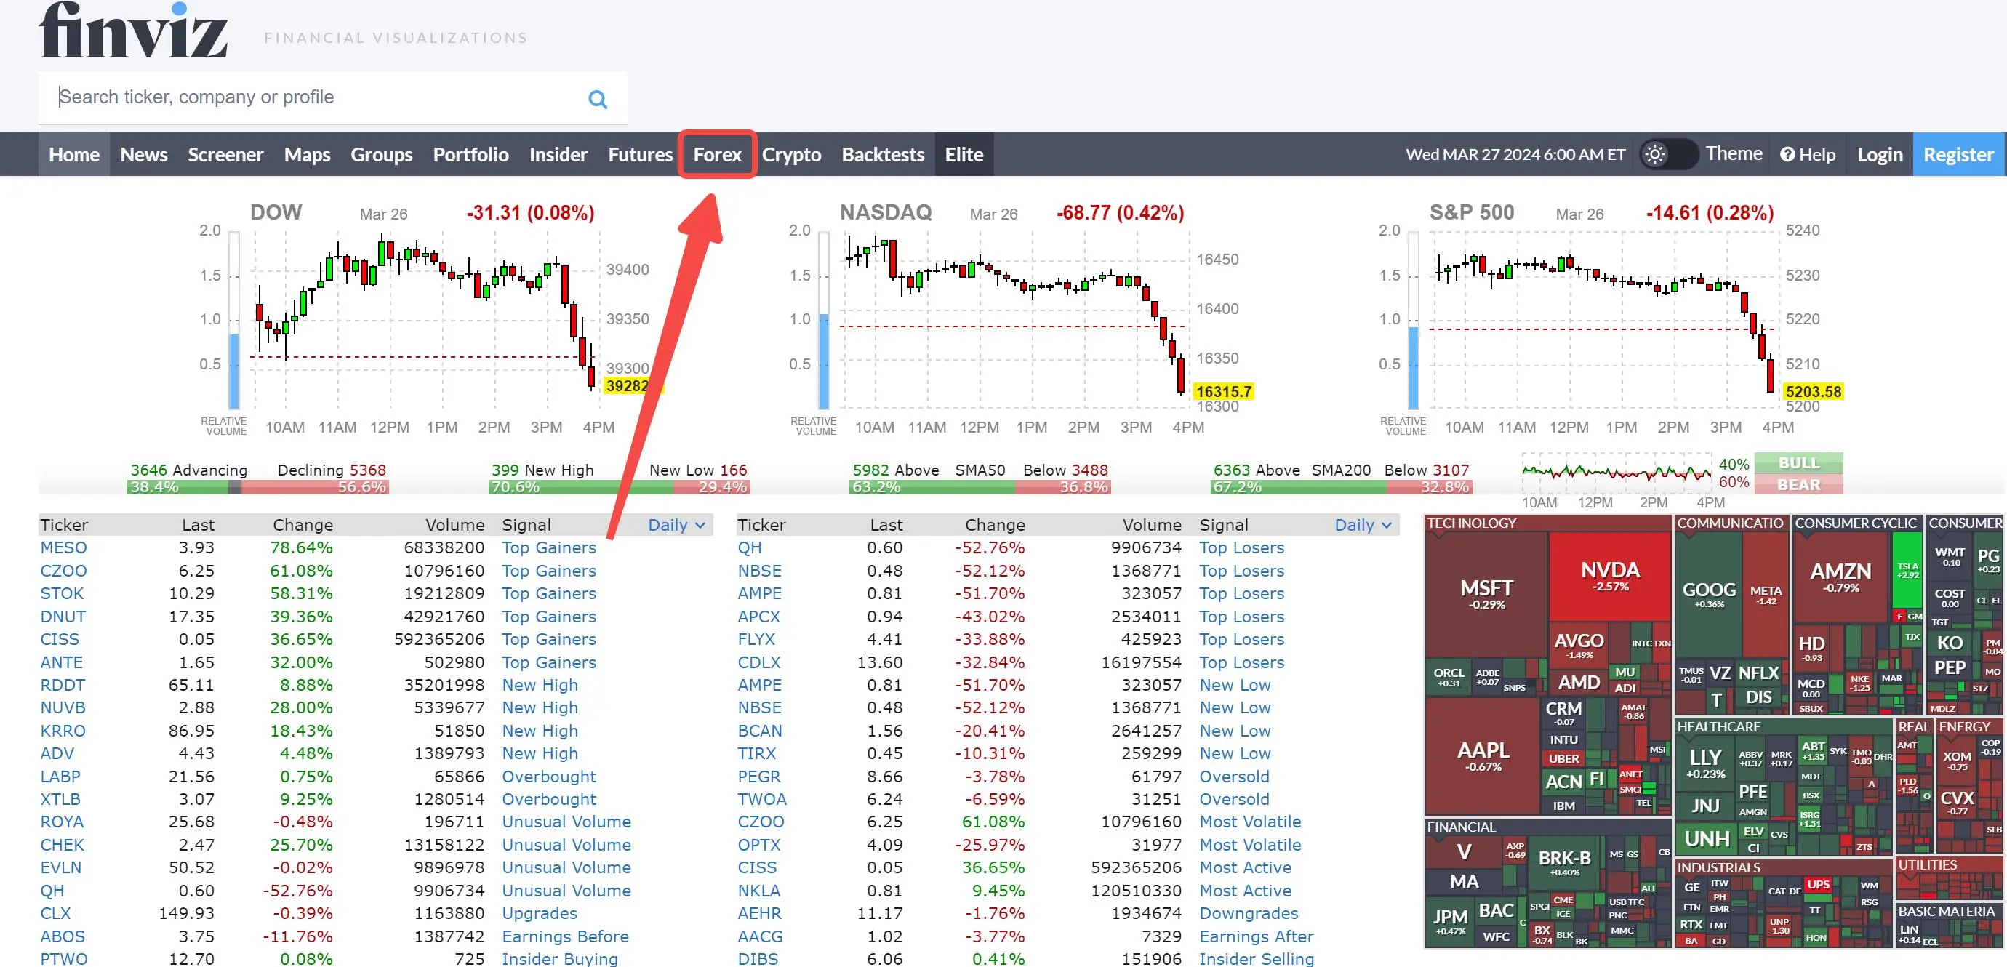2007x967 pixels.
Task: Click the green BULL indicator
Action: (x=1798, y=463)
